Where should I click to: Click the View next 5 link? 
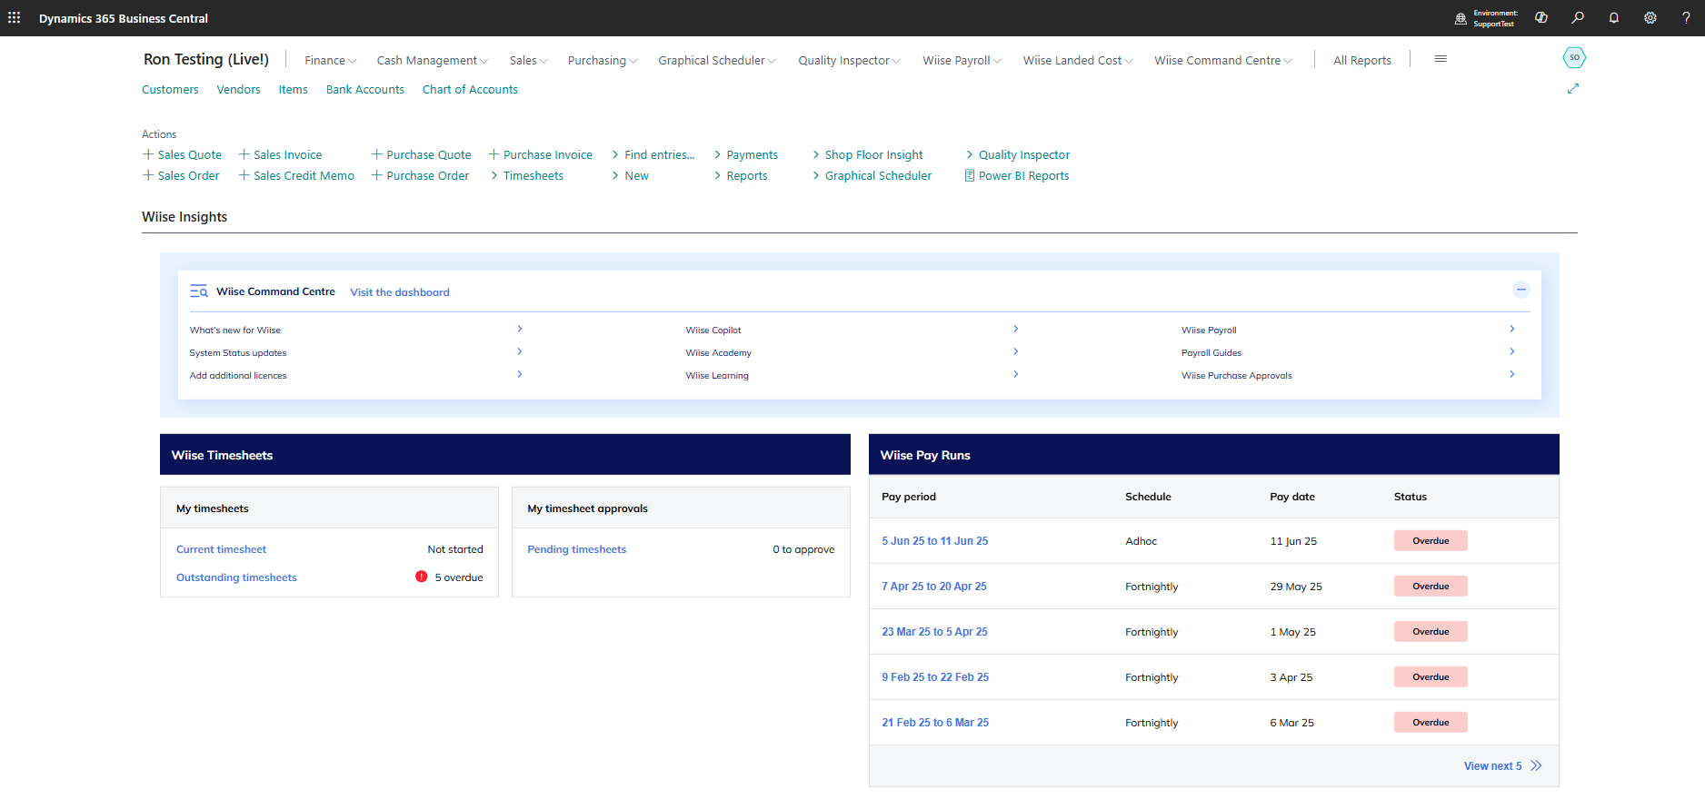point(1492,766)
